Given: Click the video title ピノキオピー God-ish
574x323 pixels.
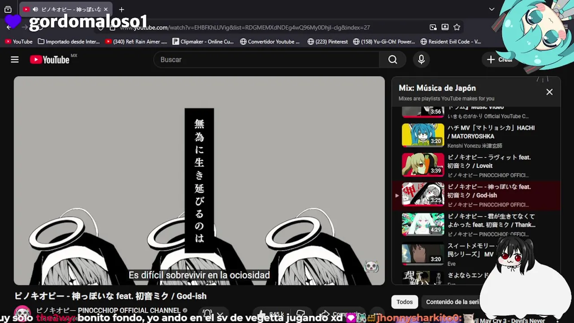Looking at the screenshot, I should point(110,296).
